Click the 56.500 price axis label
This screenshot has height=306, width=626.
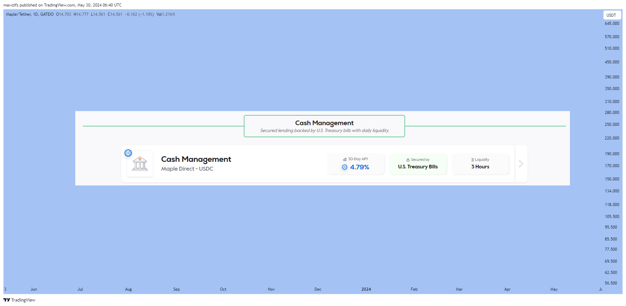(611, 283)
